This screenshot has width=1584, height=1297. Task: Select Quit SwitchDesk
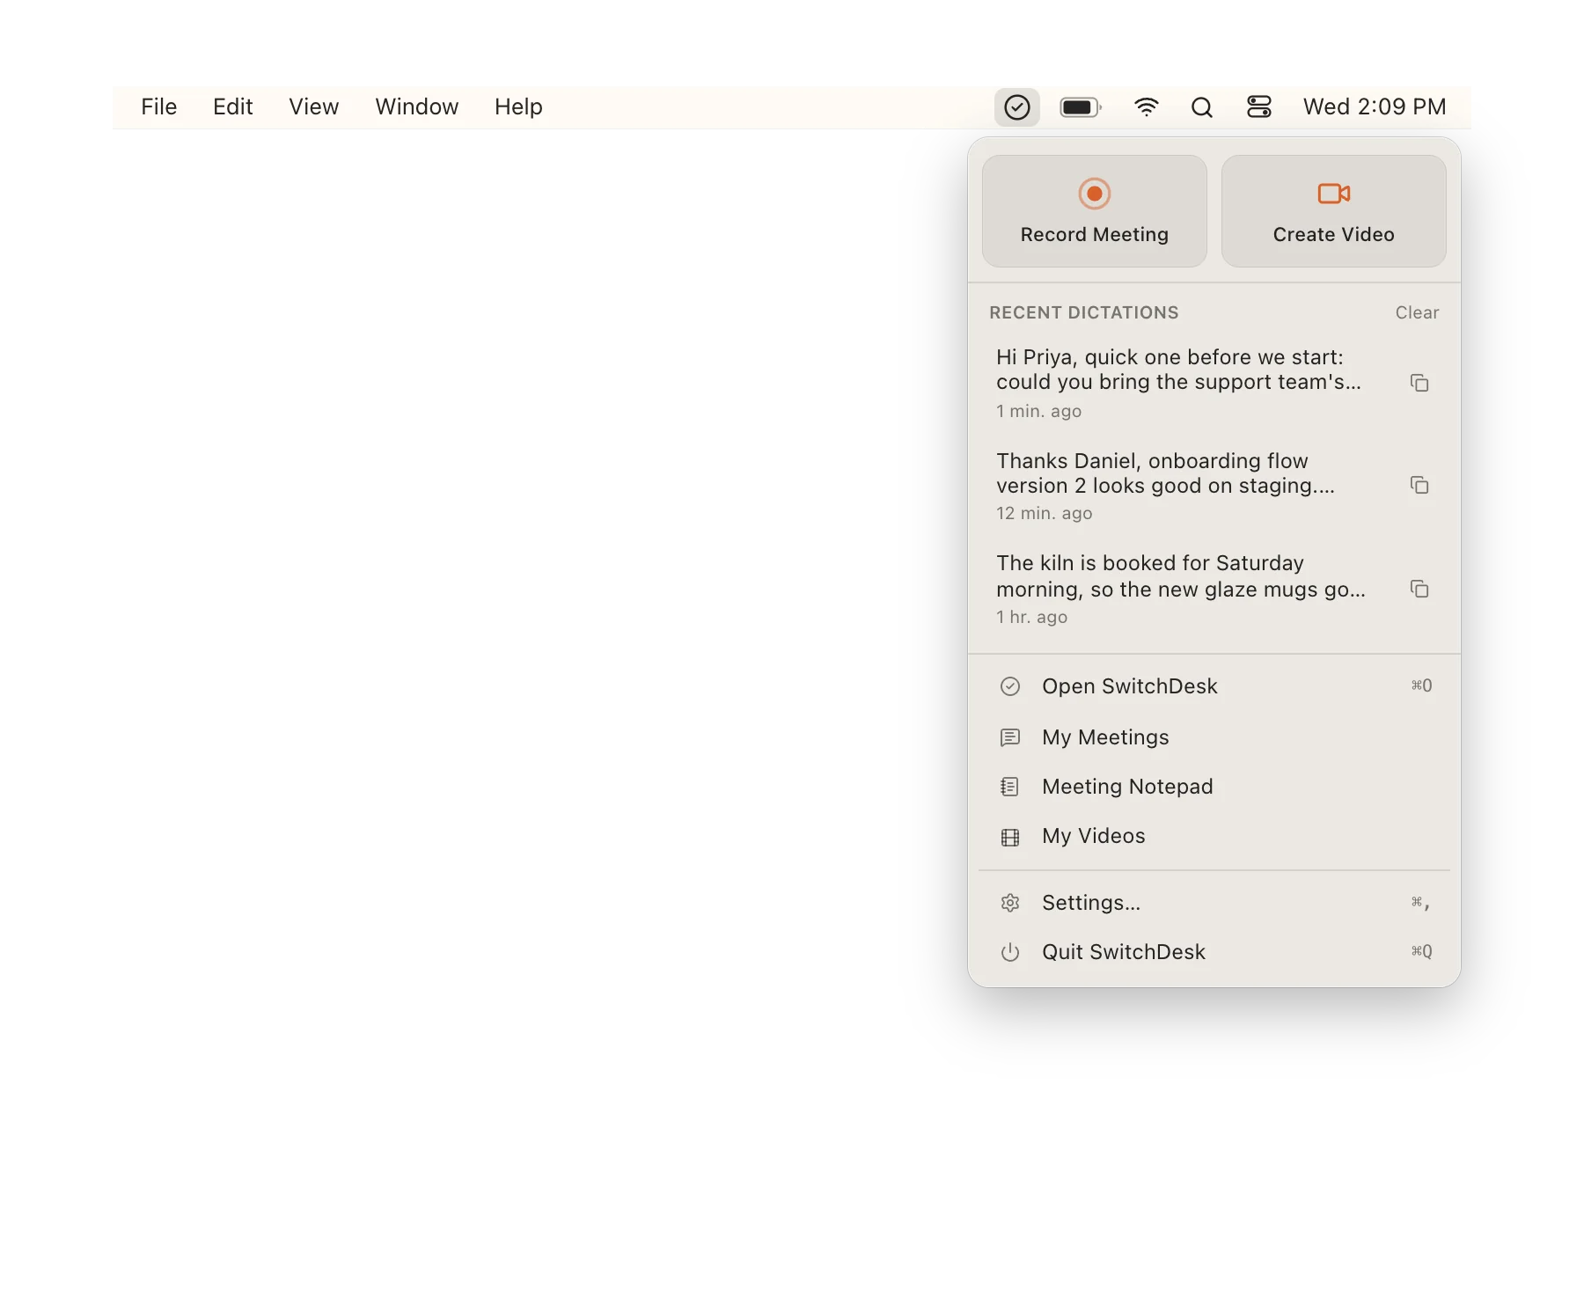(x=1214, y=952)
